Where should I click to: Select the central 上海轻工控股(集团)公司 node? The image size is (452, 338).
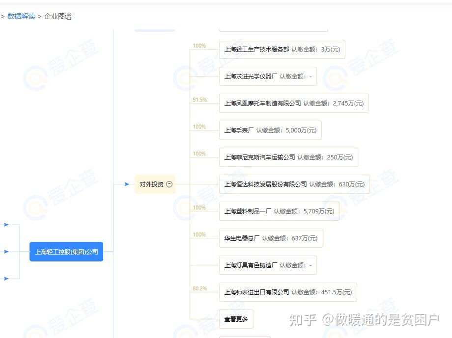[x=66, y=252]
